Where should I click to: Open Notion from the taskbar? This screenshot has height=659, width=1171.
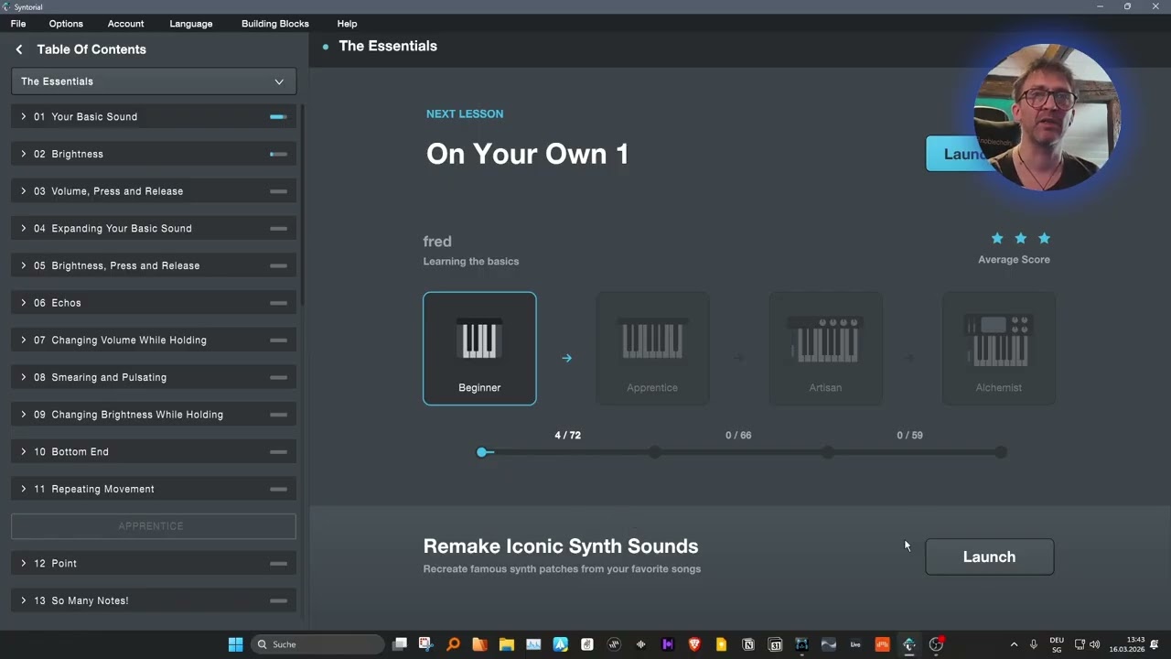[748, 644]
